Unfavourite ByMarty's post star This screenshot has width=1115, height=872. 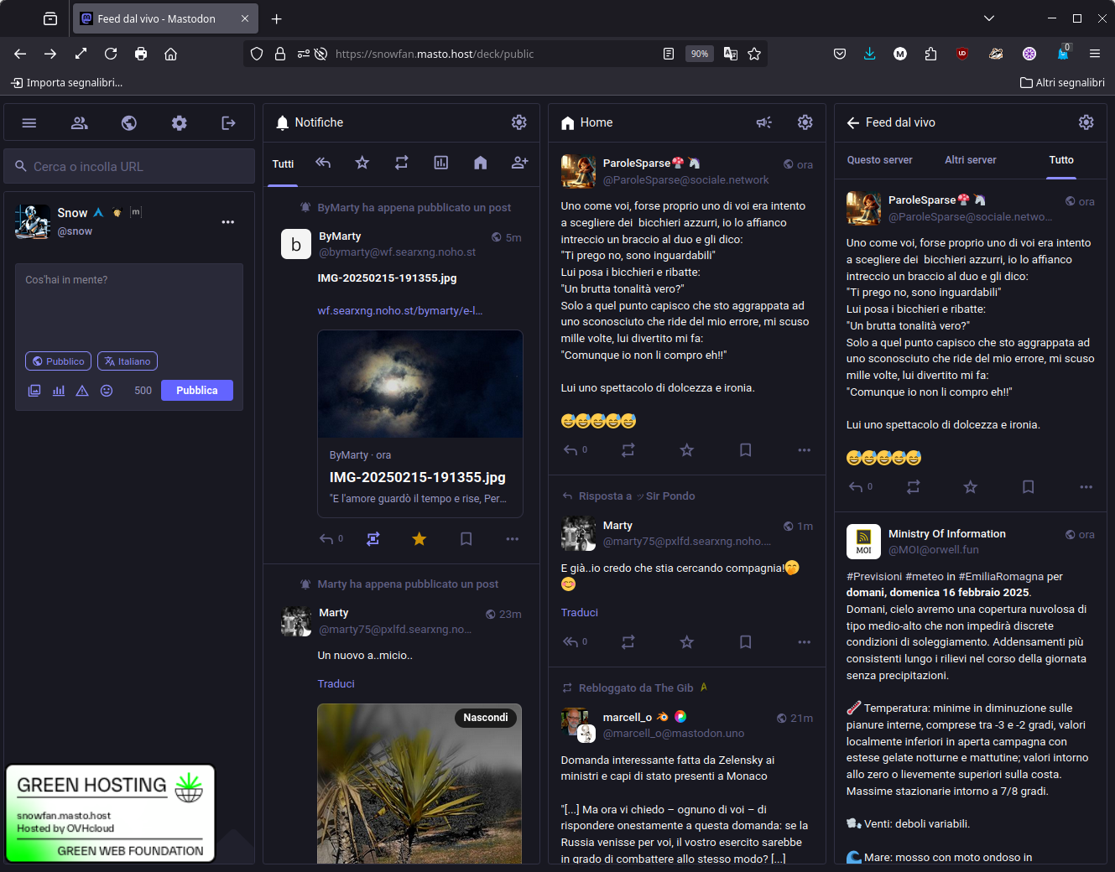419,539
